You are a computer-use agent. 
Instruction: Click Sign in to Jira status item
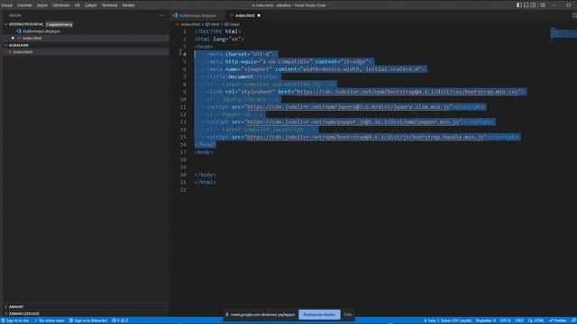point(15,320)
